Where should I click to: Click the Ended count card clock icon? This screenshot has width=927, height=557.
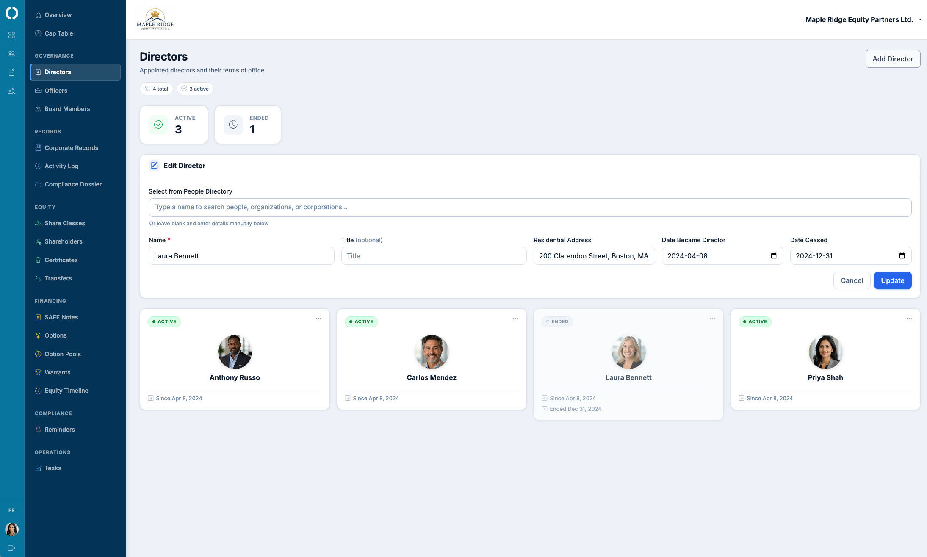point(233,125)
